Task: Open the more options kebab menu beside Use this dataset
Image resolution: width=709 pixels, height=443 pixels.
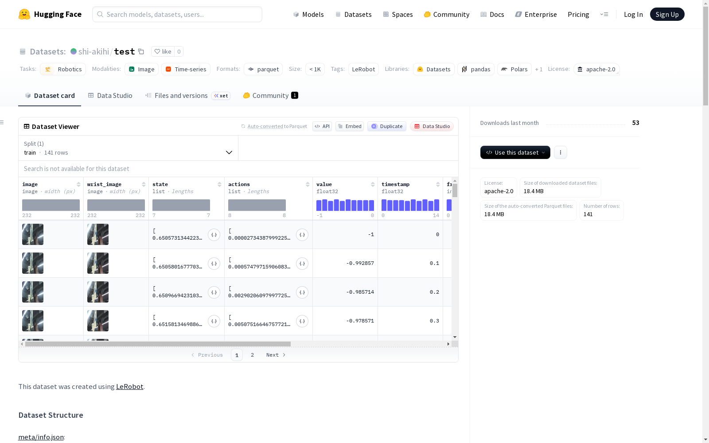Action: click(x=561, y=152)
